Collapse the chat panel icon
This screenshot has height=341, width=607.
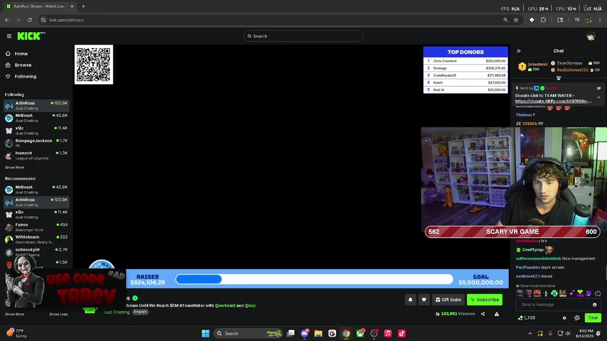518,51
